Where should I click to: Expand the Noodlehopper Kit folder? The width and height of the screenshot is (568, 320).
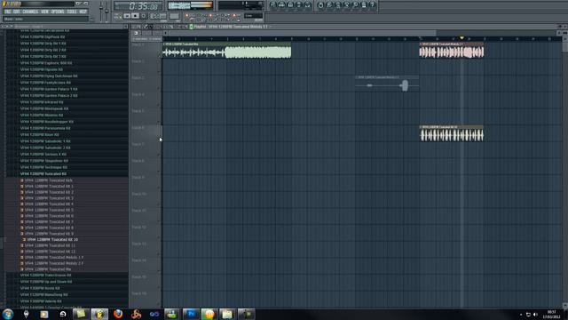46,122
